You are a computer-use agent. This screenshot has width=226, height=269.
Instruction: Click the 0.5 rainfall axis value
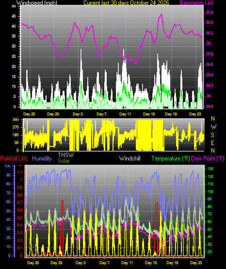pyautogui.click(x=20, y=218)
